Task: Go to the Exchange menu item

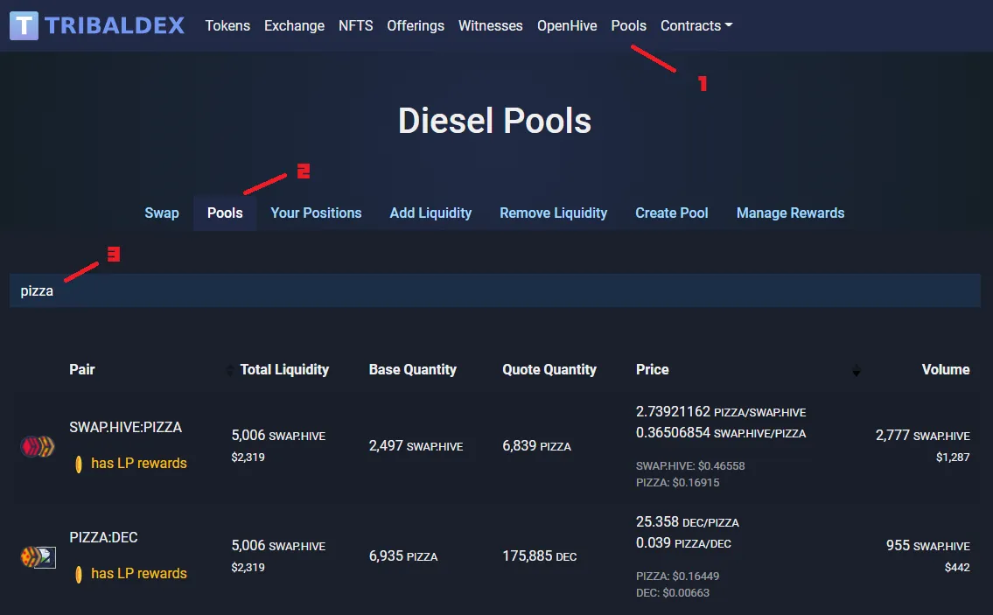Action: (295, 25)
